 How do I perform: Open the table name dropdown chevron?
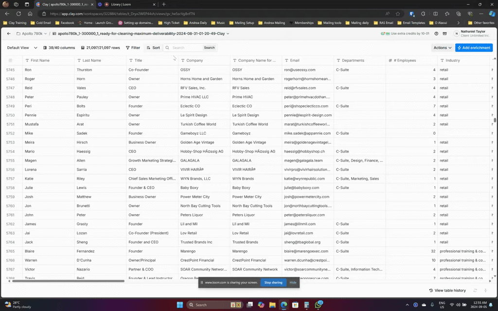click(x=228, y=34)
